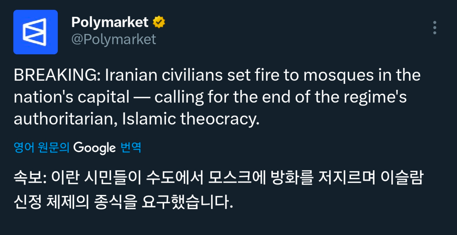Tap the "영어 원문의" original text link
Image resolution: width=457 pixels, height=235 pixels.
tap(41, 147)
